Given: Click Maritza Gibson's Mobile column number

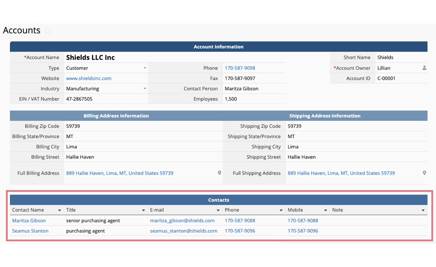Looking at the screenshot, I should pyautogui.click(x=303, y=221).
